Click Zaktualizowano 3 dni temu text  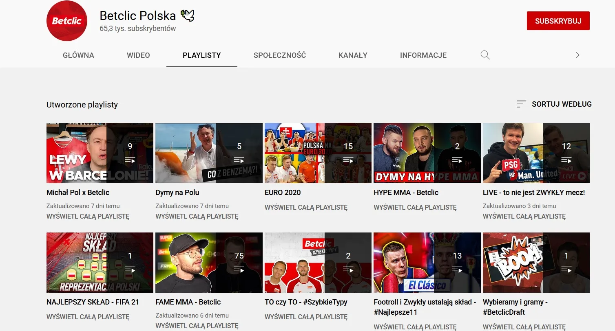tap(520, 206)
